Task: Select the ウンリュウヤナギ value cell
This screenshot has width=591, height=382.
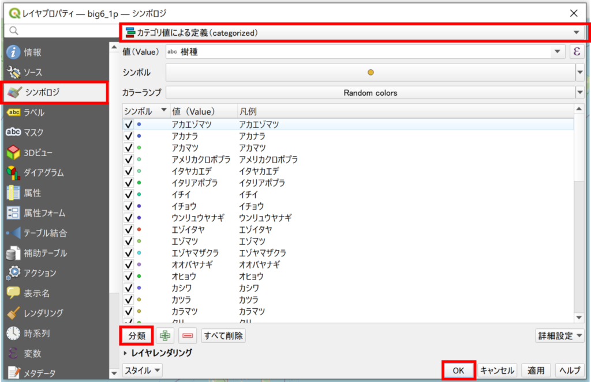Action: click(x=197, y=218)
